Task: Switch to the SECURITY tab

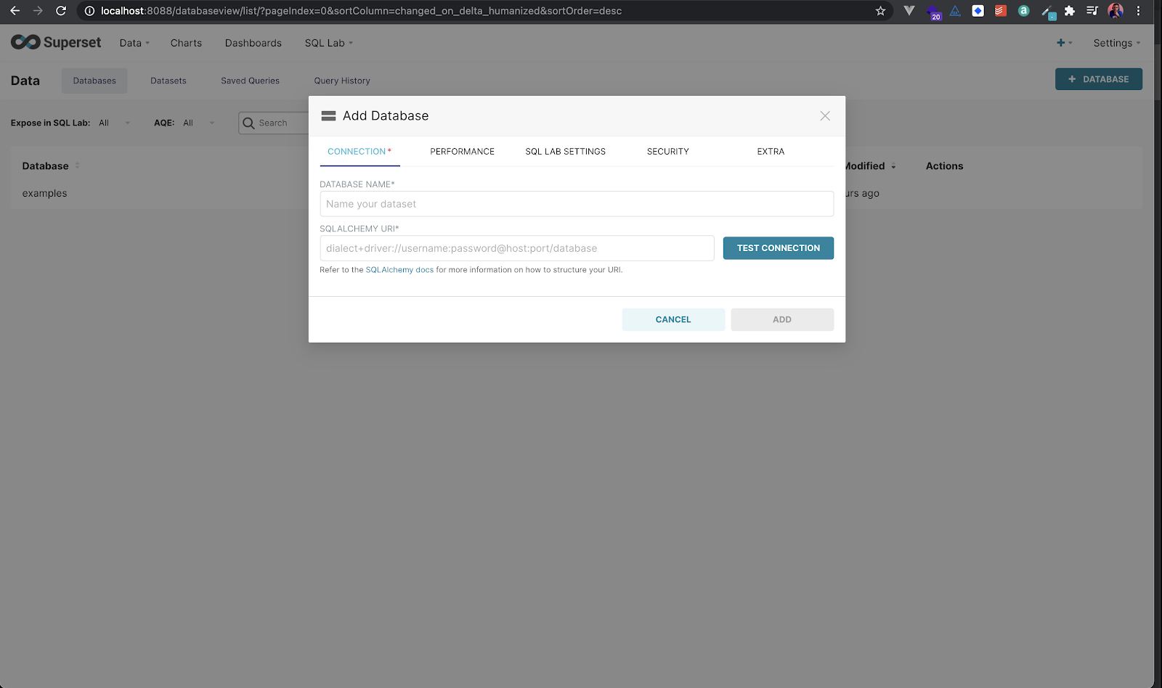Action: click(667, 151)
